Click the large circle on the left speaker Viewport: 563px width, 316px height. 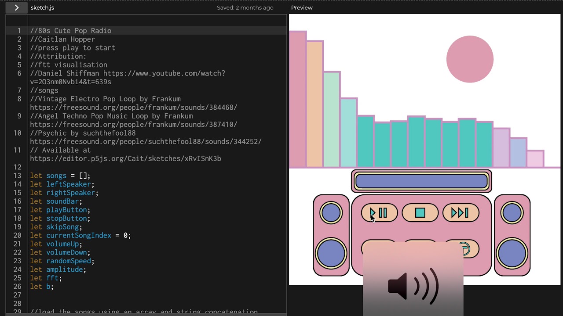tap(331, 254)
